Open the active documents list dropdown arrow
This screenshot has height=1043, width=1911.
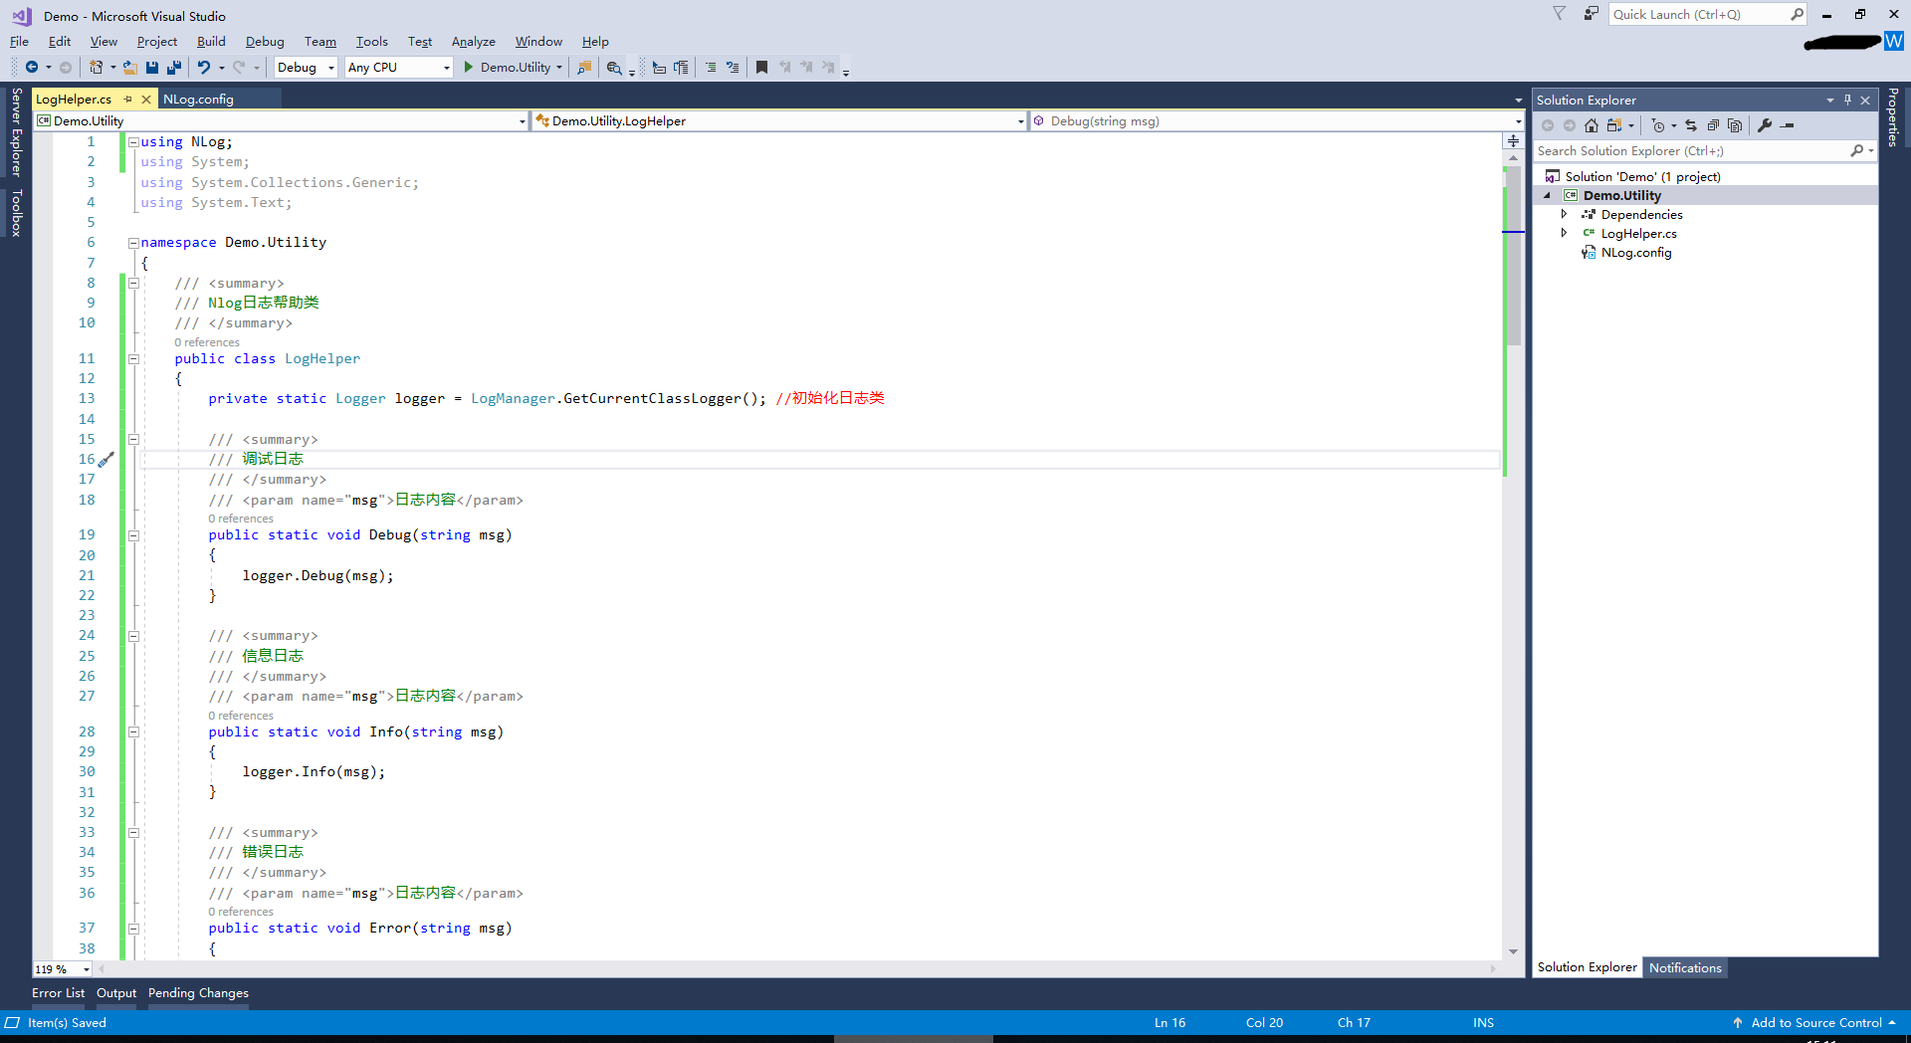1518,101
